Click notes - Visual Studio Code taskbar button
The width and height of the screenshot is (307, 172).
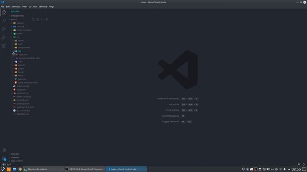(x=126, y=169)
